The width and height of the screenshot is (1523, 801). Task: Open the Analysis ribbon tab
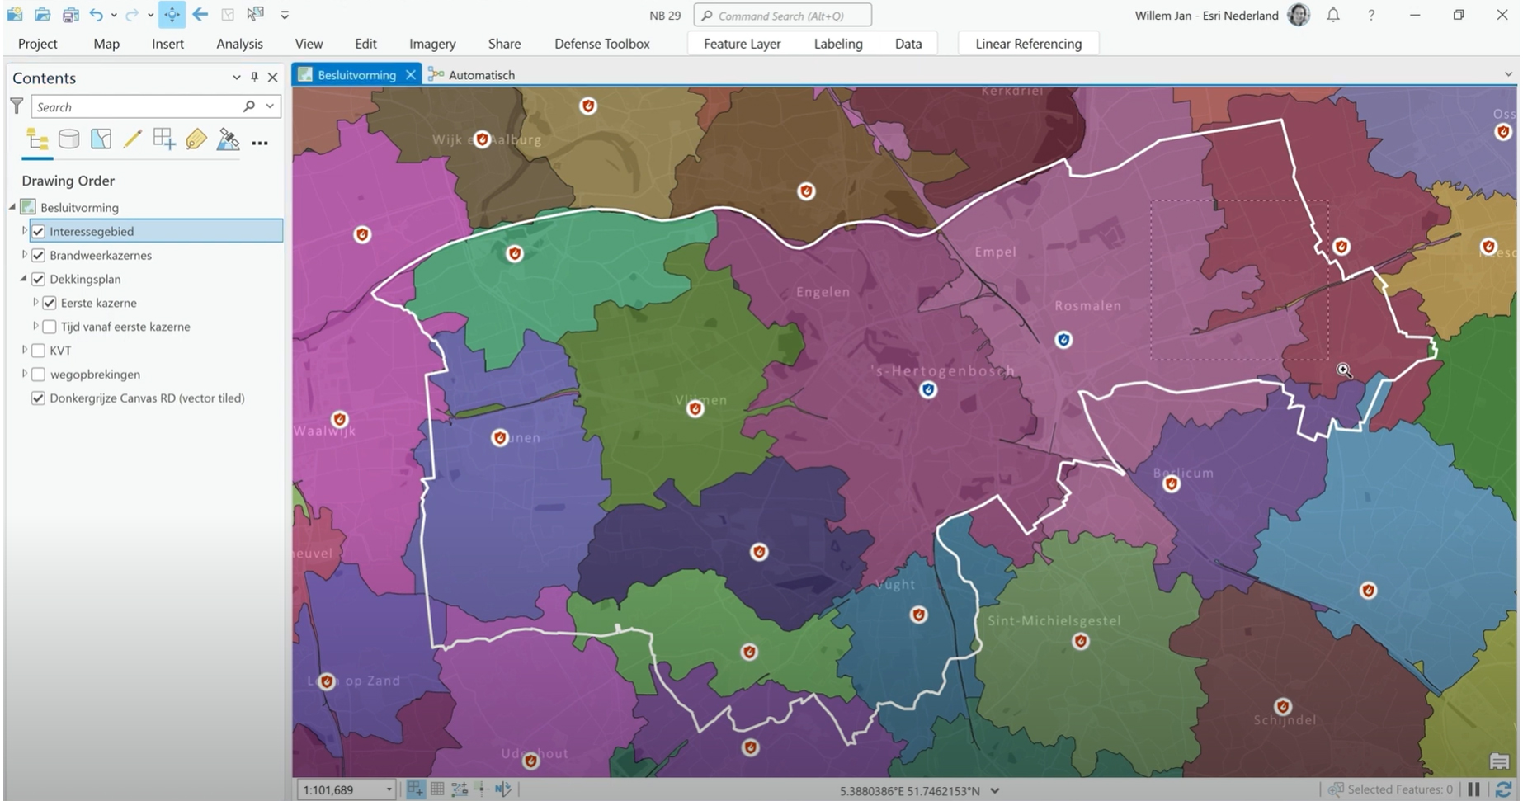tap(239, 44)
